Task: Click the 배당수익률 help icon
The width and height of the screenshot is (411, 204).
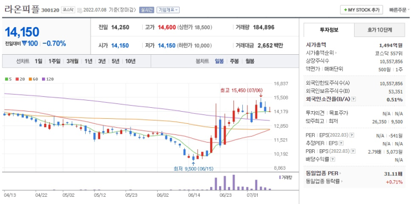Action: [333, 159]
